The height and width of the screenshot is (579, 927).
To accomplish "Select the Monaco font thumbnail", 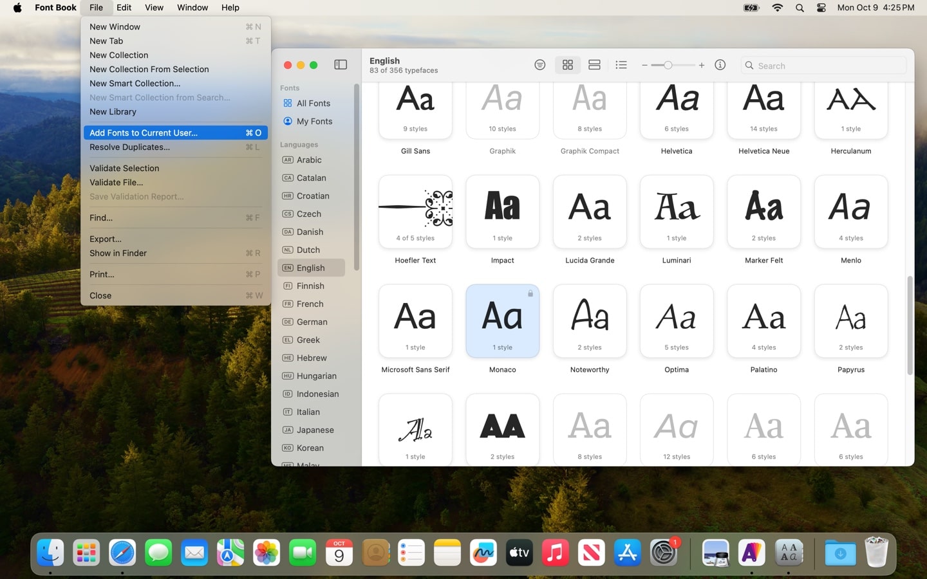I will (503, 321).
